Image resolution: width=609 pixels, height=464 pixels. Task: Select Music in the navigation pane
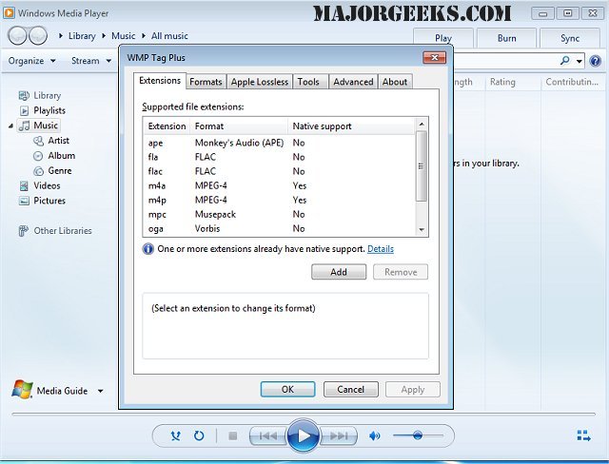click(39, 126)
